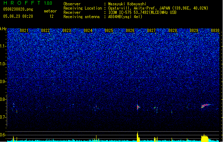Click the word meteor above the count
Screen dimensions: 223x142
point(50,11)
